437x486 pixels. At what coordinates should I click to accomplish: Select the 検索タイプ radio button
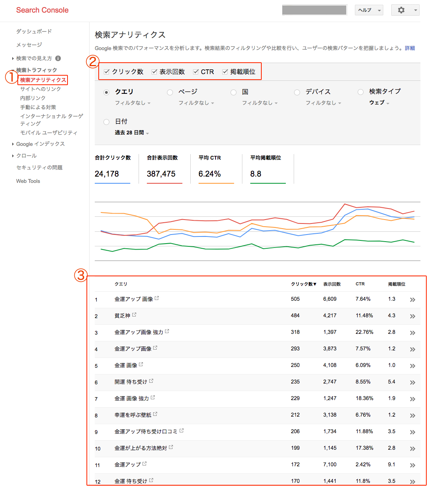click(360, 92)
